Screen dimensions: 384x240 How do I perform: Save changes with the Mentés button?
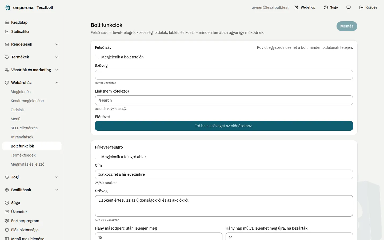click(347, 26)
